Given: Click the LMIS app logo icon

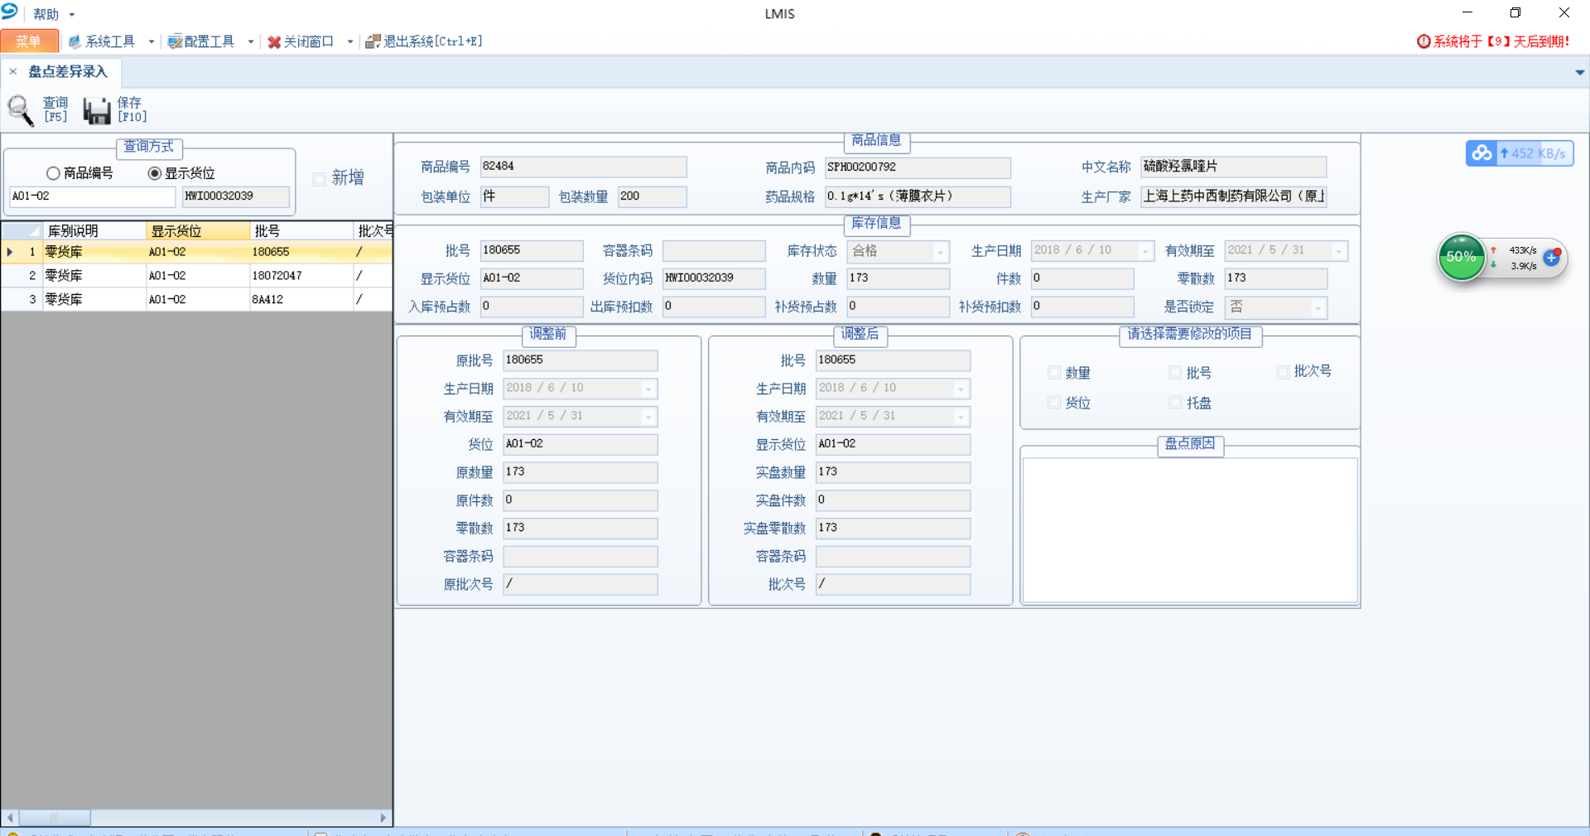Looking at the screenshot, I should pyautogui.click(x=10, y=11).
